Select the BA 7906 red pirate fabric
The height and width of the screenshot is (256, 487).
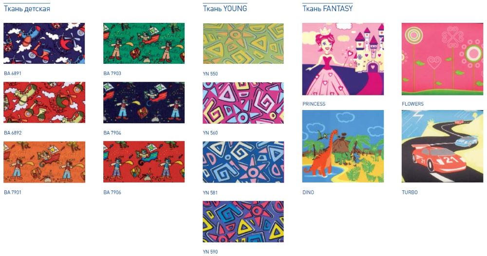144,162
